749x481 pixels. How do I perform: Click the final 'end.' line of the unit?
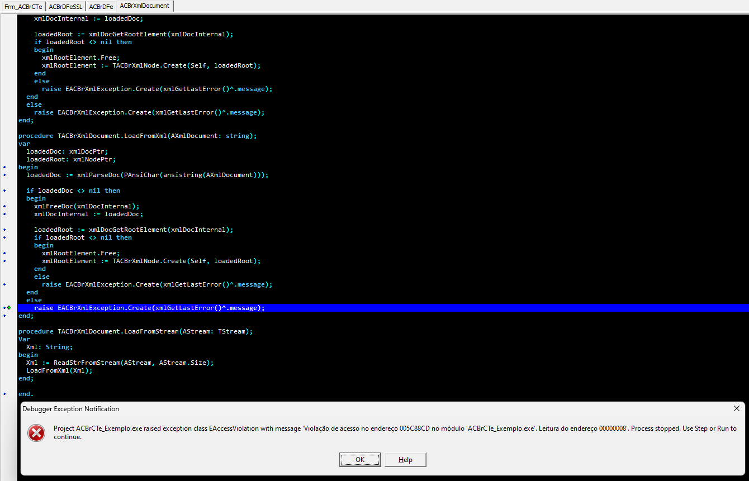[x=26, y=394]
